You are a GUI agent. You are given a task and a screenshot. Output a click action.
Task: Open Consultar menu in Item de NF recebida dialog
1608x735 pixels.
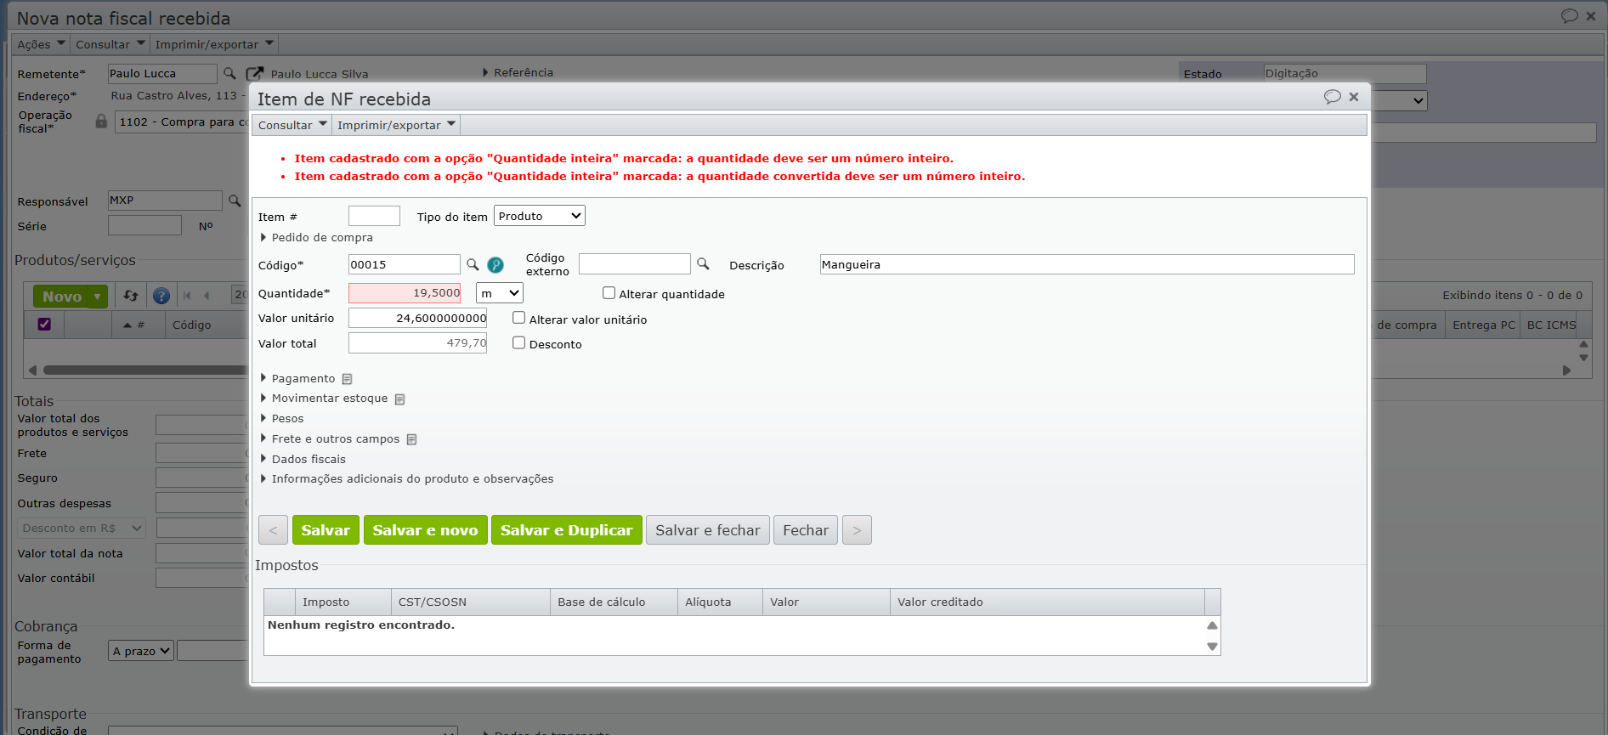coord(292,125)
